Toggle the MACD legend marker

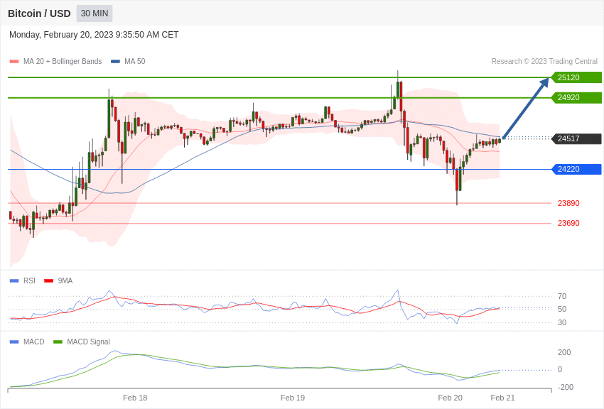click(x=14, y=342)
